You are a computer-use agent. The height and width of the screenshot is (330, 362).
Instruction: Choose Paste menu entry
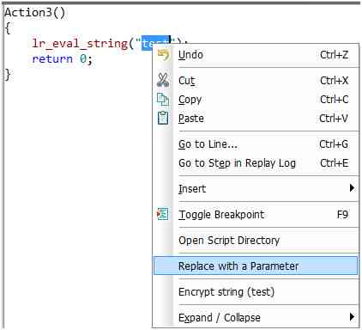pyautogui.click(x=256, y=119)
